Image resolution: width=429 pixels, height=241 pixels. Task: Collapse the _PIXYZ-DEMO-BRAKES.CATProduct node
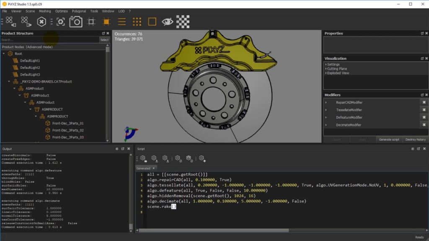(9, 82)
